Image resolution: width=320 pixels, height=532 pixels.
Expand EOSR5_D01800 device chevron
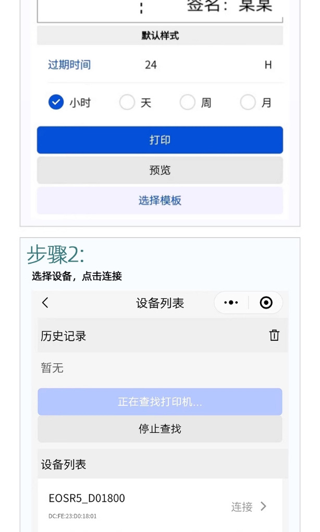[x=264, y=506]
